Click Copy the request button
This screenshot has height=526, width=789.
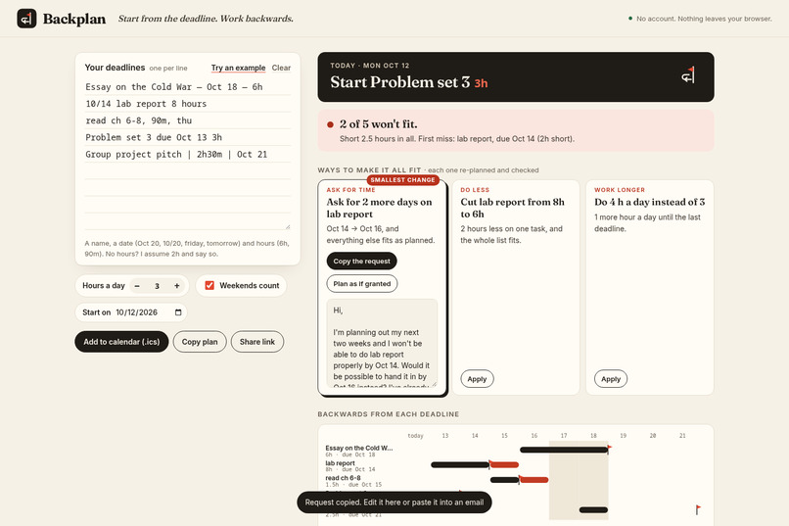[x=362, y=262]
